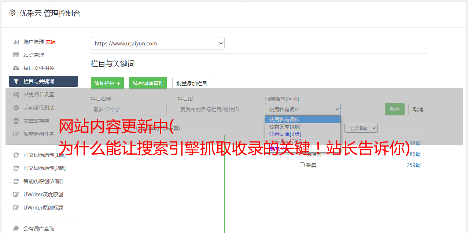Open the 全部词库 filter dropdown
The image size is (468, 233).
361,128
